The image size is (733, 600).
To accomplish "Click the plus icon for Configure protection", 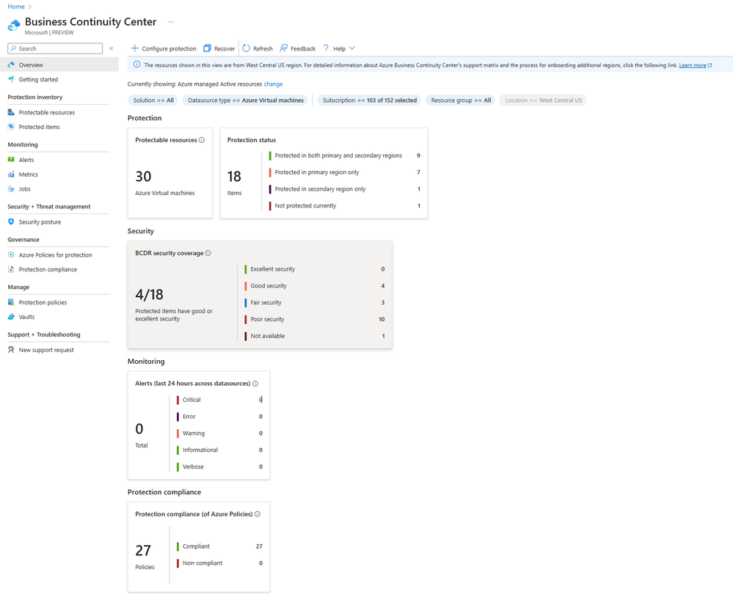I will click(x=134, y=48).
